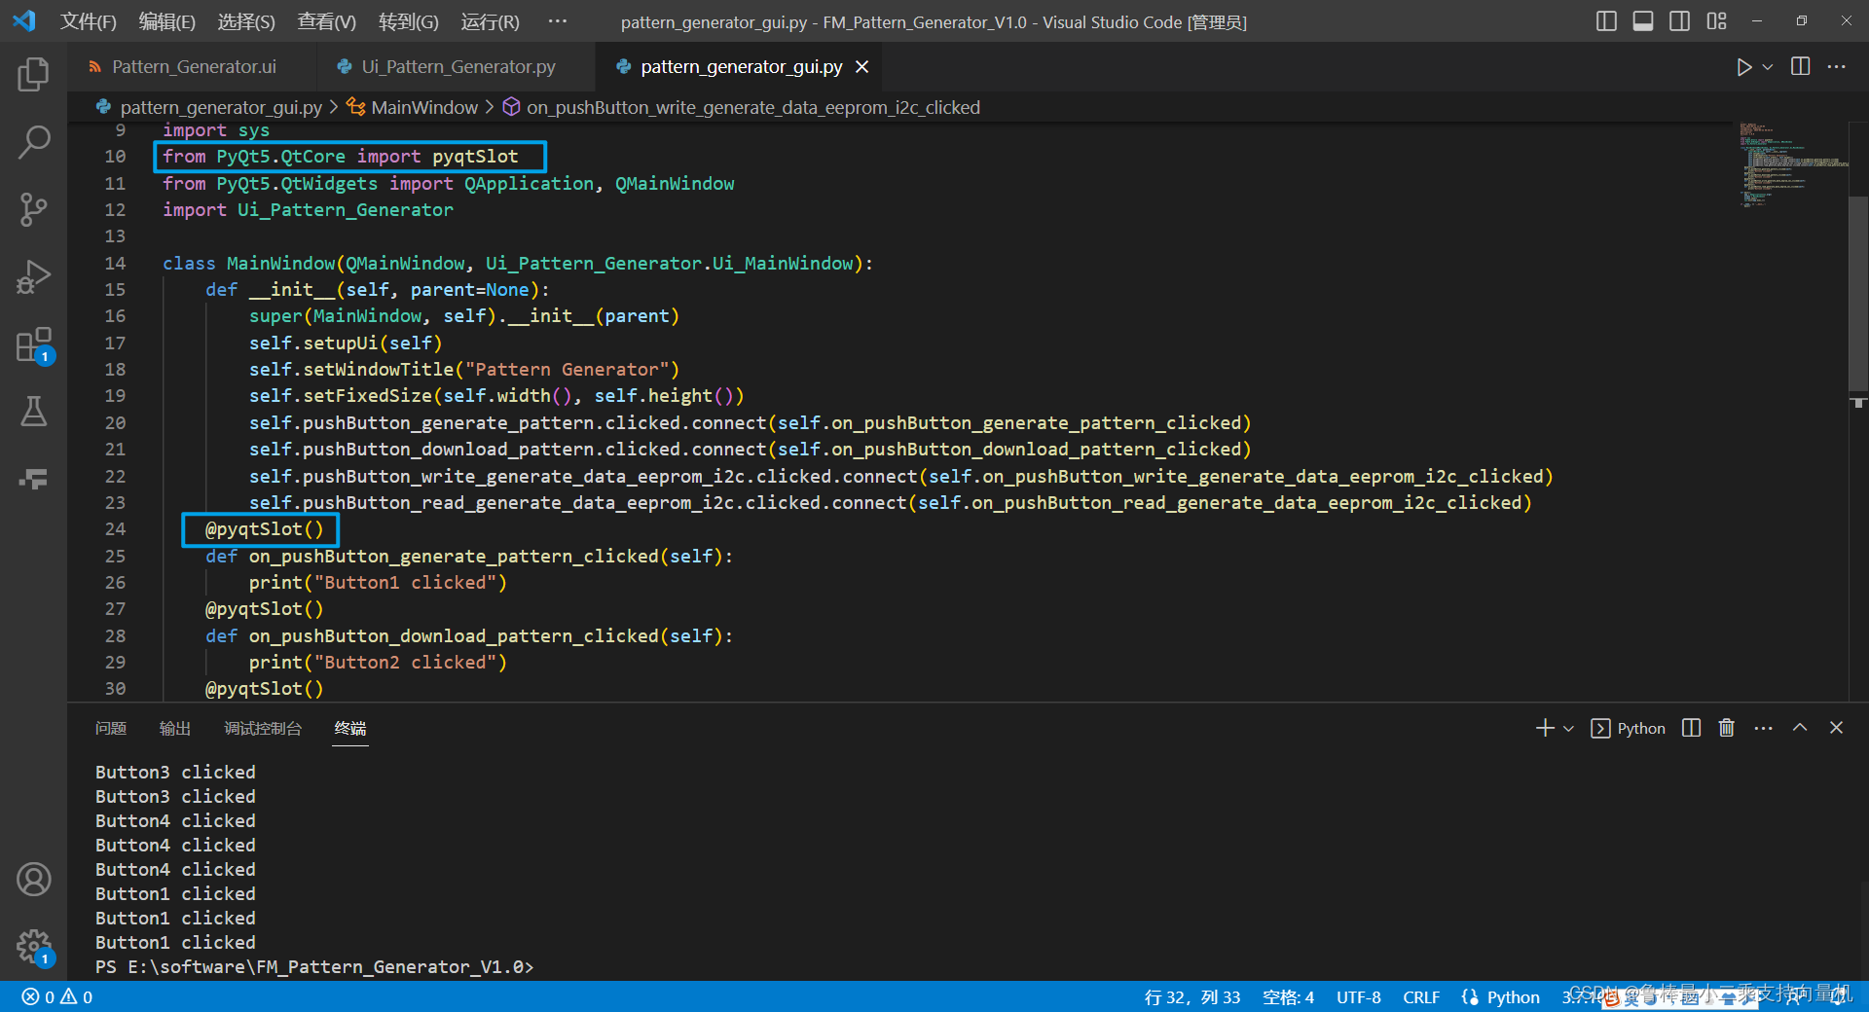The image size is (1869, 1012).
Task: Change encoding via UTF-8
Action: tap(1359, 997)
